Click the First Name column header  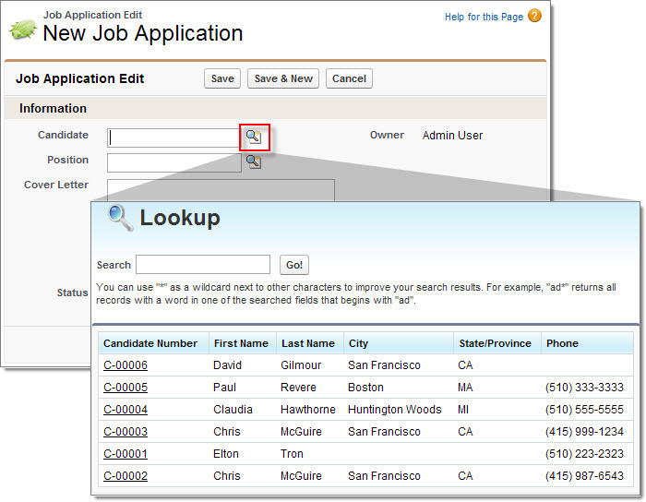(x=241, y=343)
